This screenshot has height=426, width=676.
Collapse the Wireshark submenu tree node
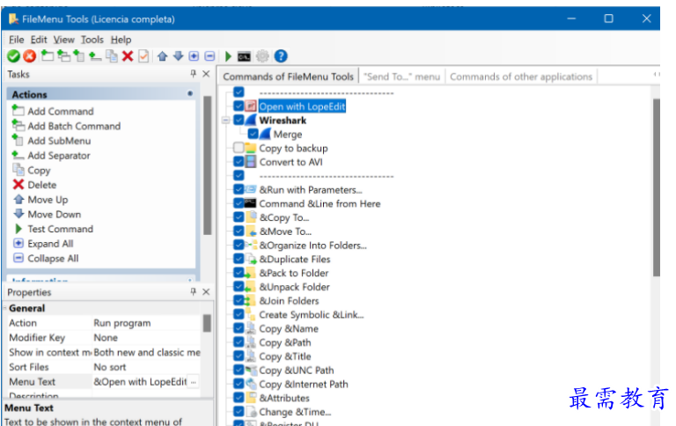click(x=226, y=121)
